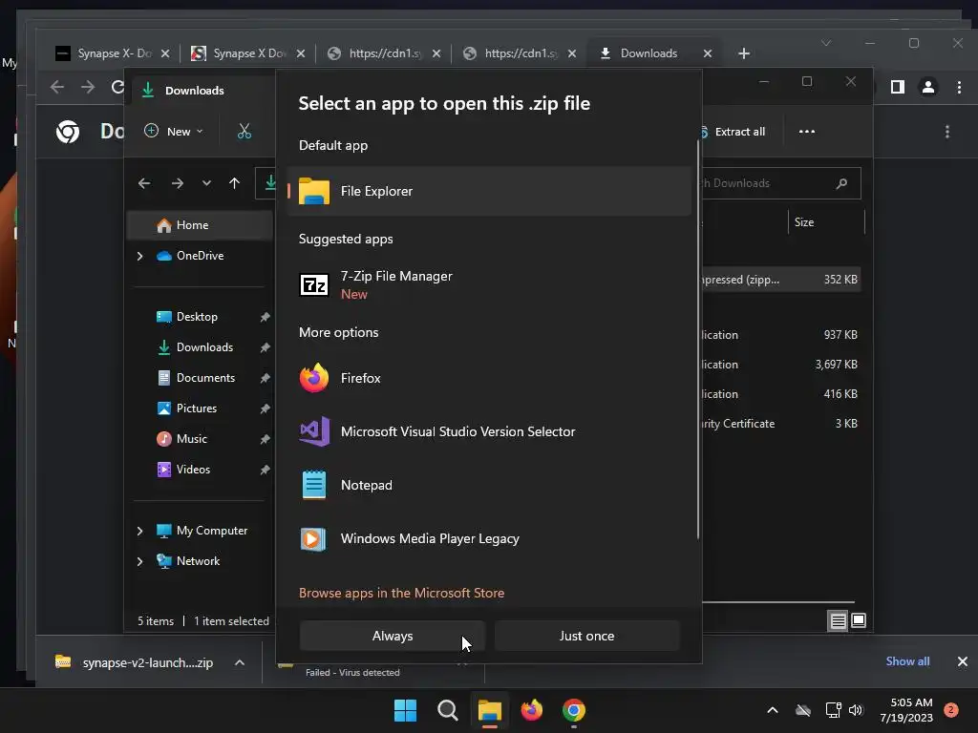The image size is (978, 733).
Task: Click the Just once button
Action: (x=586, y=636)
